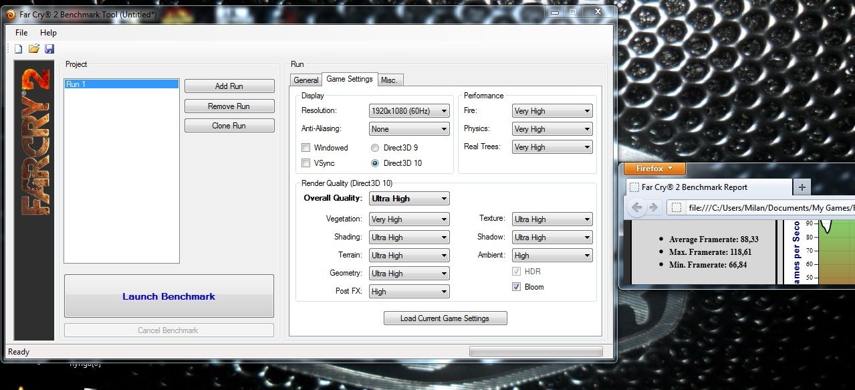Open the Shadow quality dropdown

click(552, 237)
